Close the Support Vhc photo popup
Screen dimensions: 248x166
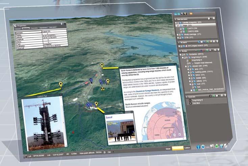pos(131,112)
